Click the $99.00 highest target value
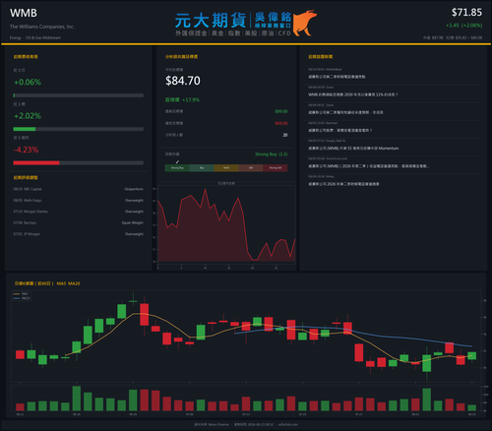 point(281,111)
